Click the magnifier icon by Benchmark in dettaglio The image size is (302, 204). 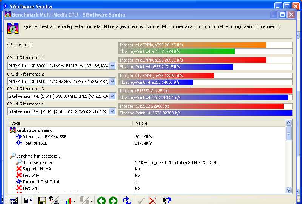13,155
